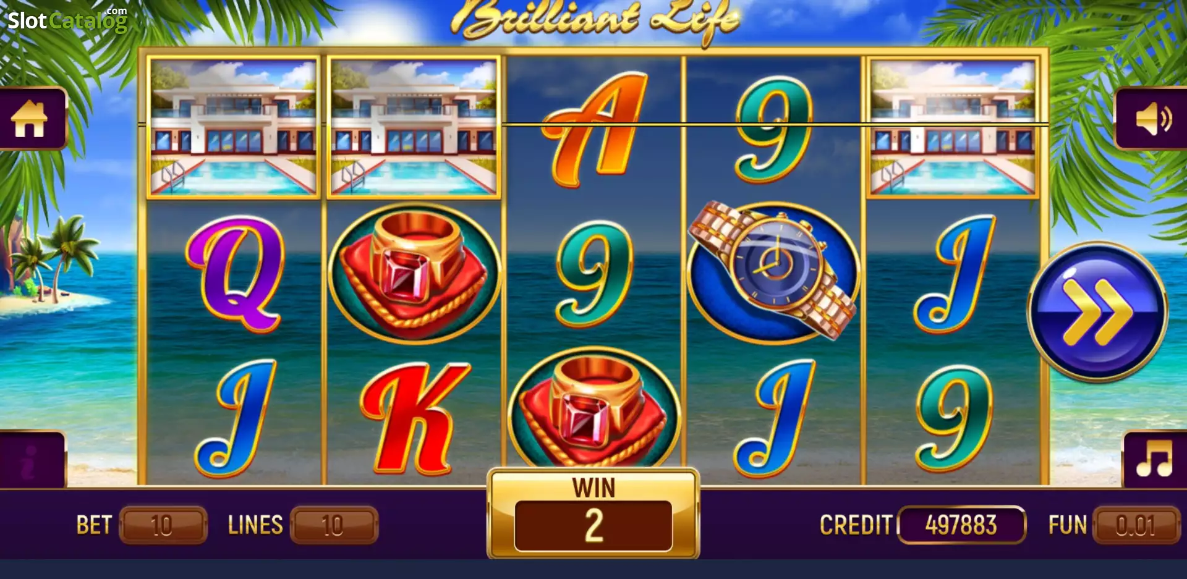Tap the ruby ring symbol in second reel

click(x=414, y=273)
